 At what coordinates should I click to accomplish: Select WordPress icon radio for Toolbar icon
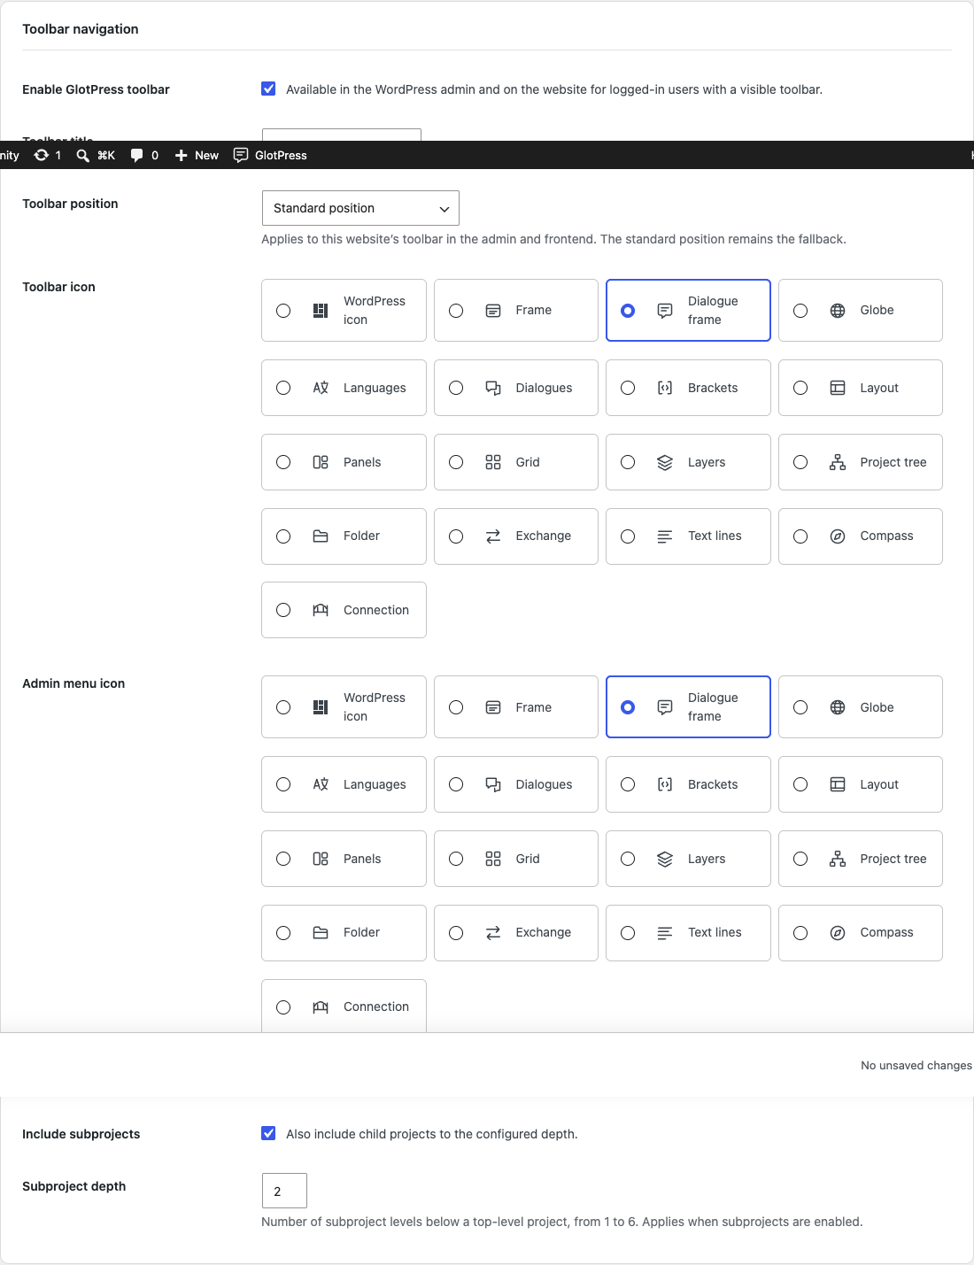coord(283,311)
